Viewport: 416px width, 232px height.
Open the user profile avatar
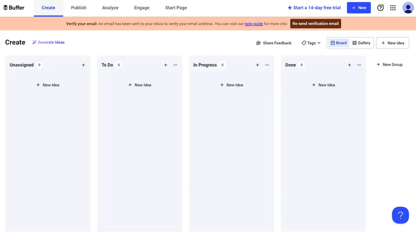pyautogui.click(x=408, y=8)
